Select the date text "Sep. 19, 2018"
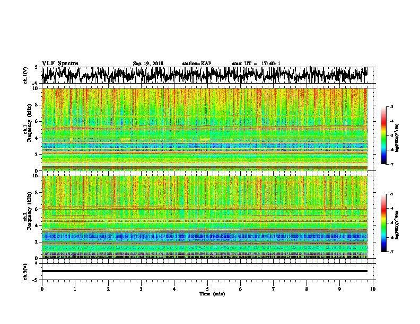 click(x=148, y=64)
